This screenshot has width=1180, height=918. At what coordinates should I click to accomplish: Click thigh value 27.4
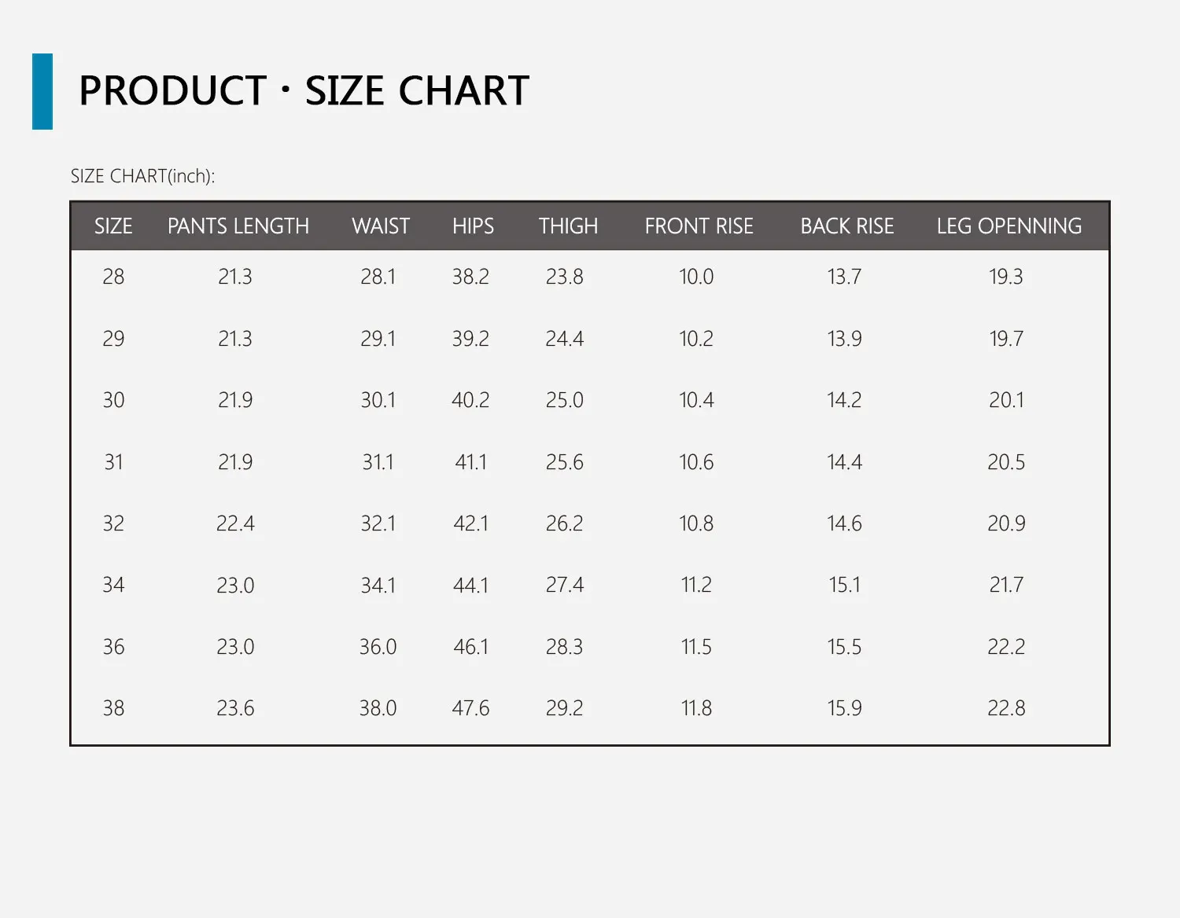(564, 585)
